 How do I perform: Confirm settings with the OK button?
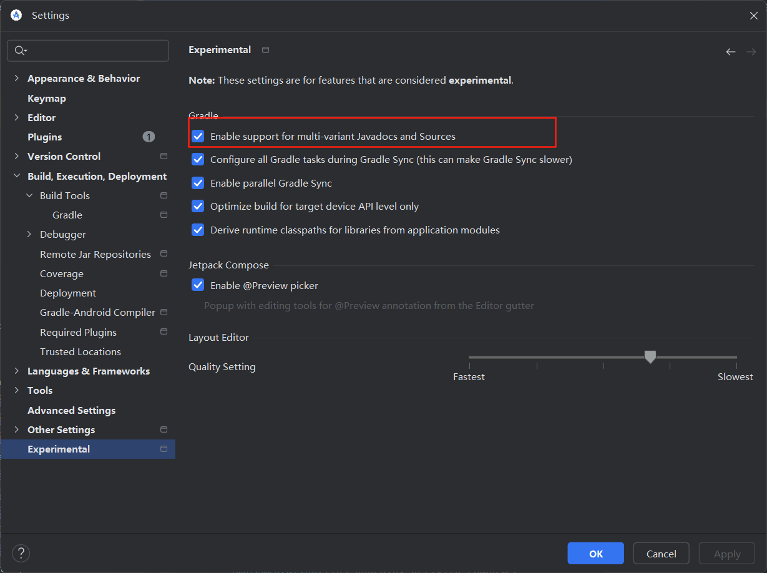pyautogui.click(x=595, y=554)
